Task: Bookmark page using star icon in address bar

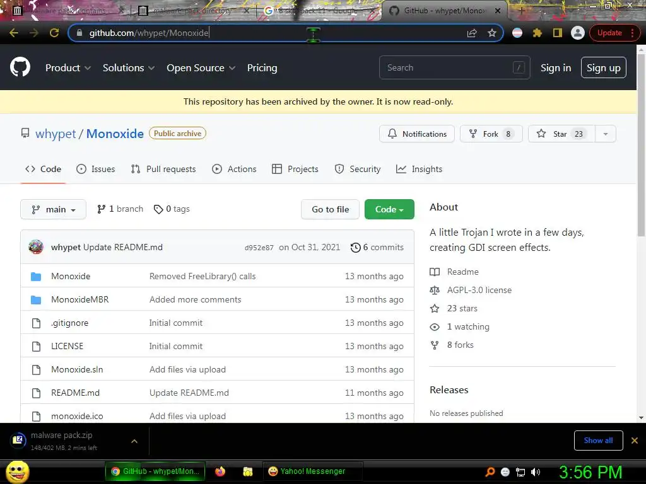Action: (492, 33)
